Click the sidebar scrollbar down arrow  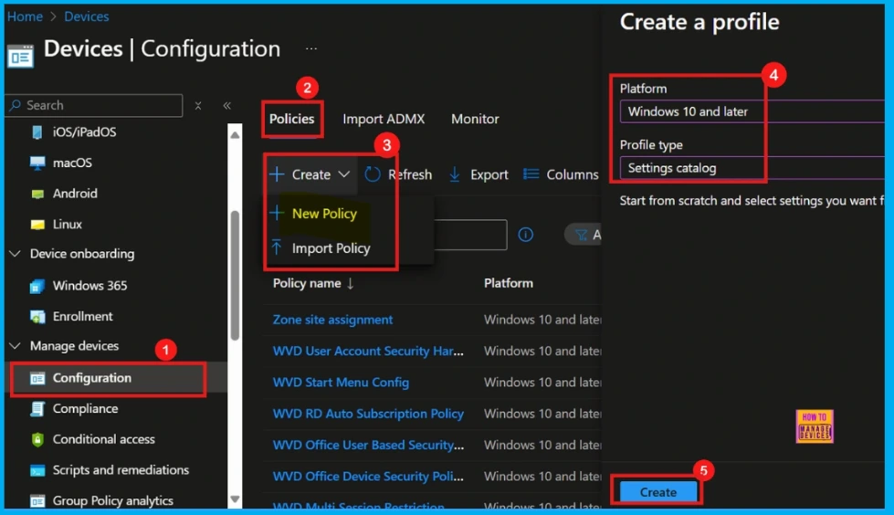pos(235,499)
